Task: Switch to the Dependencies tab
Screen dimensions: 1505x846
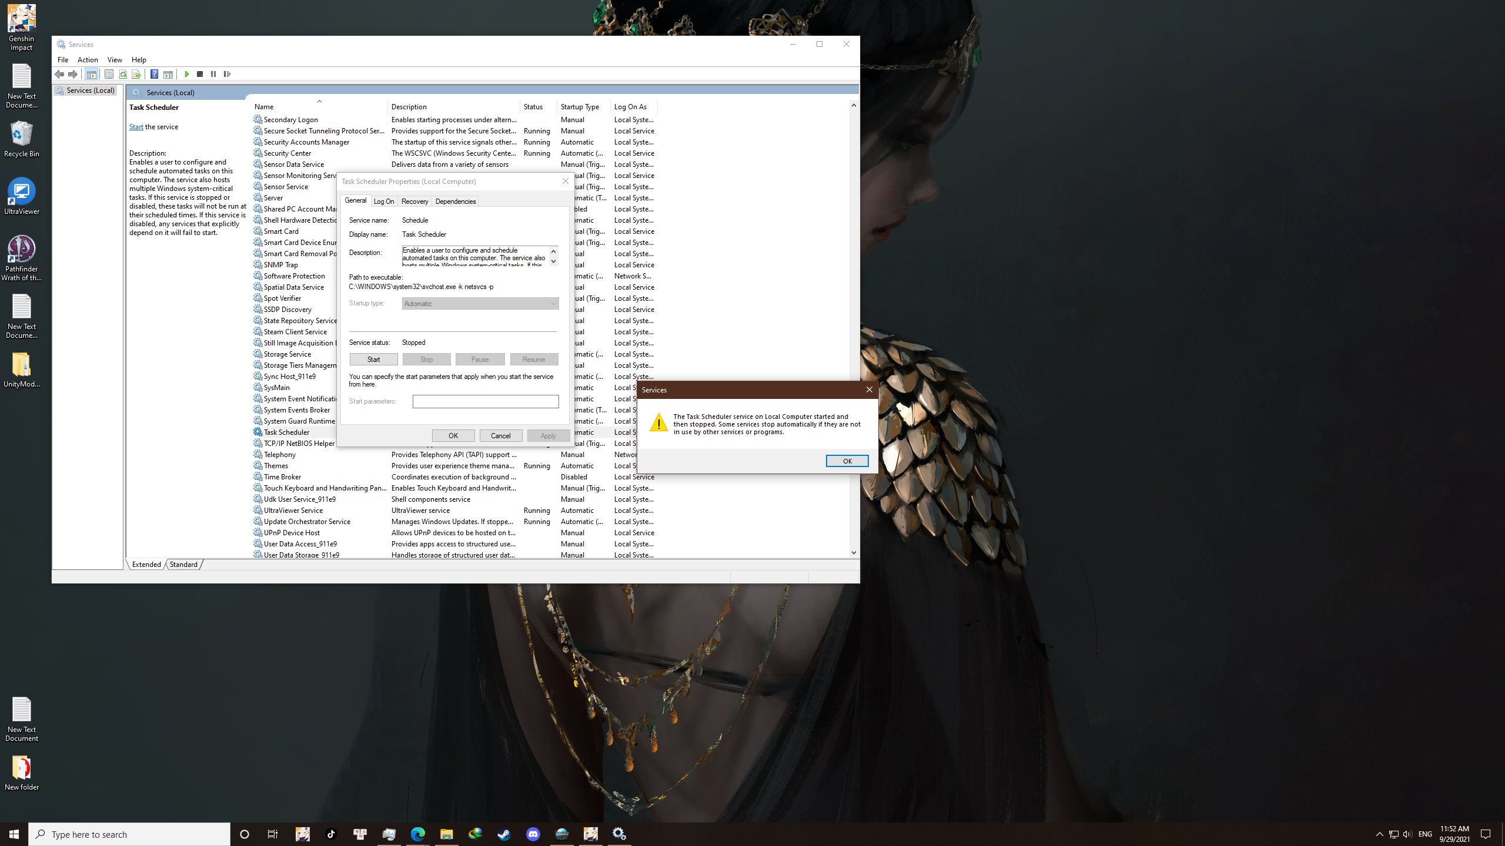Action: tap(455, 201)
